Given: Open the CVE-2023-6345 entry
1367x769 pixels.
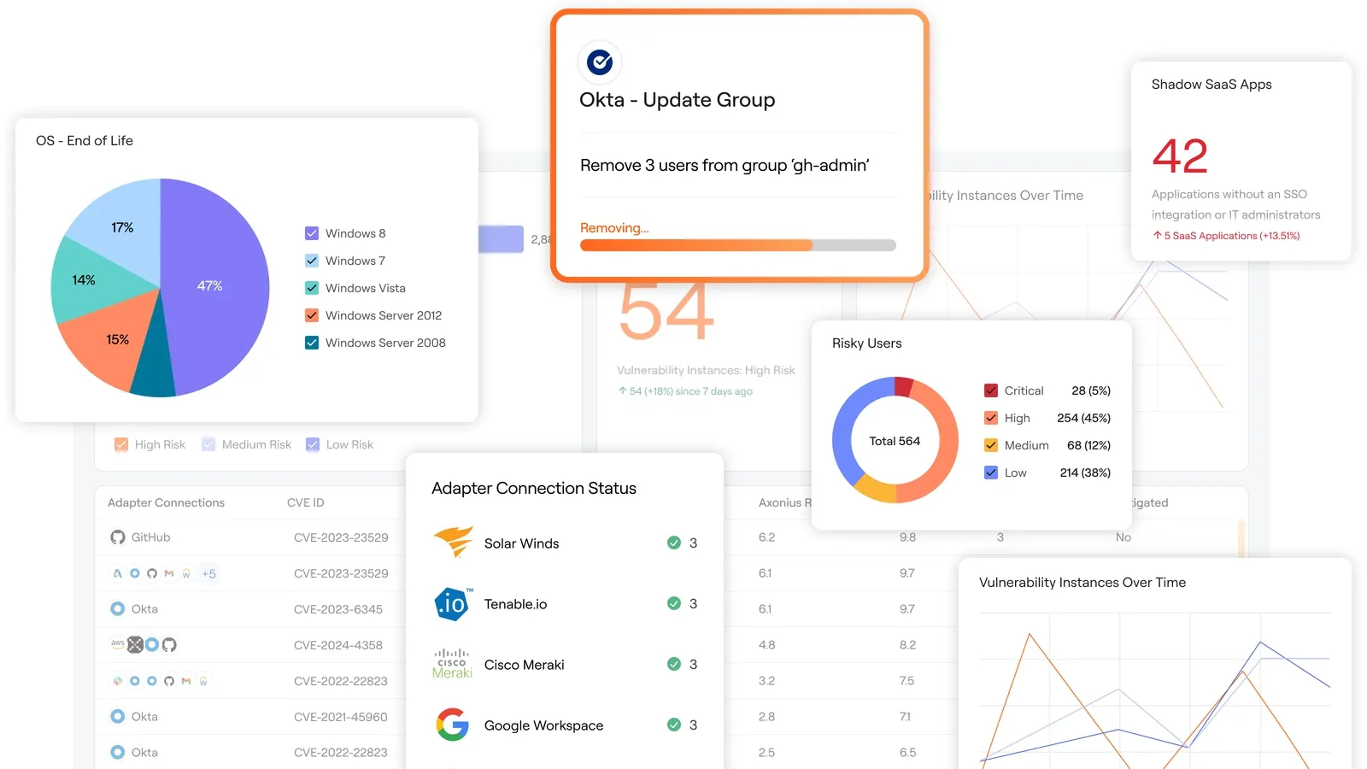Looking at the screenshot, I should (338, 609).
